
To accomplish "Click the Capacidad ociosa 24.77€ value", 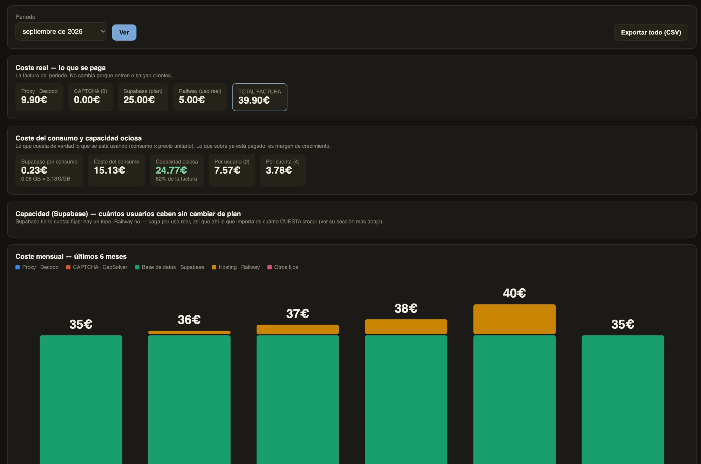I will [x=171, y=170].
